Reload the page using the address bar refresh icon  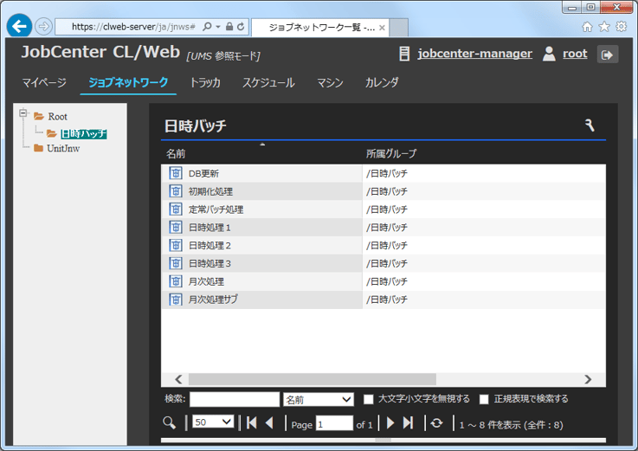241,27
